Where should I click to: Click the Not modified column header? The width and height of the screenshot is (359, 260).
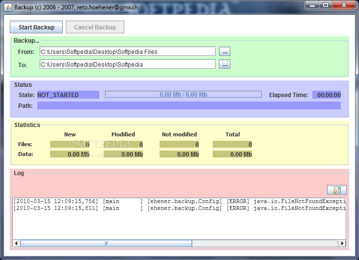click(179, 134)
